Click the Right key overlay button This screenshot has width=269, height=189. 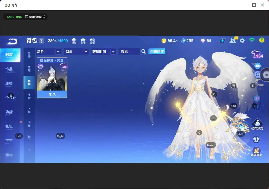60,136
